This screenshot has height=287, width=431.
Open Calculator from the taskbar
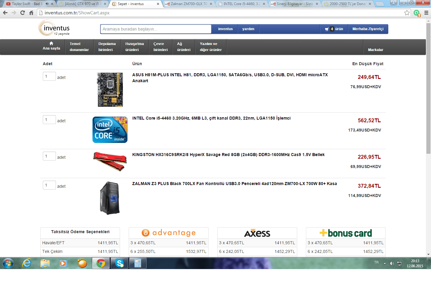pos(138,263)
